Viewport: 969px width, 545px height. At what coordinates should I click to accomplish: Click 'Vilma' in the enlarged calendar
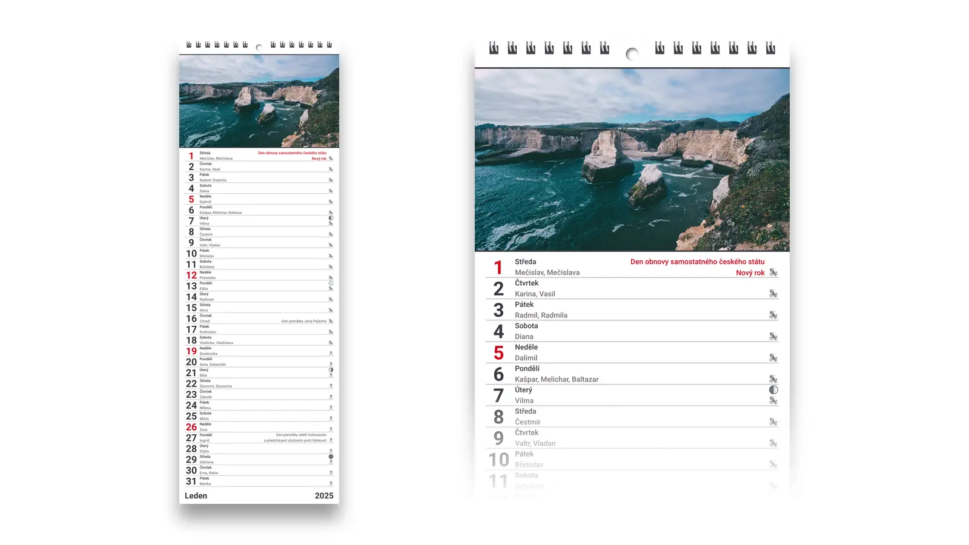(524, 400)
